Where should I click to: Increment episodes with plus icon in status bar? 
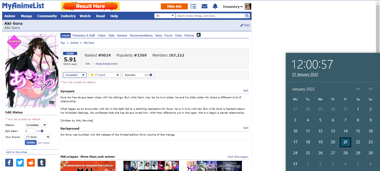click(151, 75)
